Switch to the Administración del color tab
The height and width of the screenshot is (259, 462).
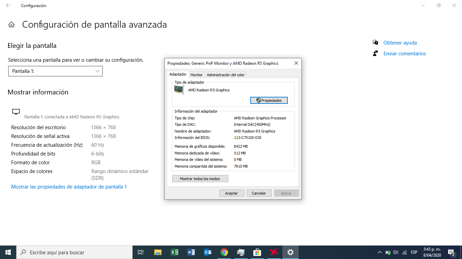point(226,75)
